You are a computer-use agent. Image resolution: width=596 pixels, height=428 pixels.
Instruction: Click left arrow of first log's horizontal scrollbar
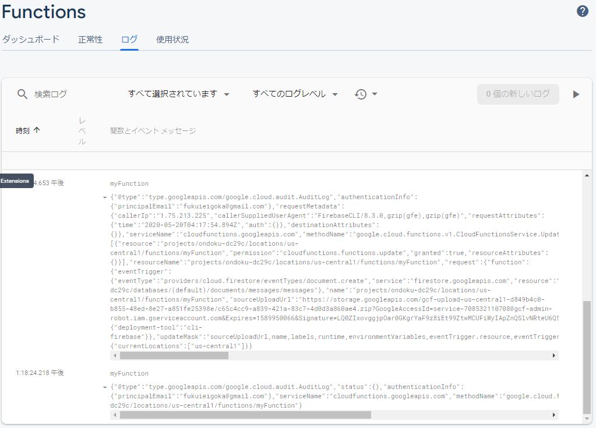[x=115, y=355]
